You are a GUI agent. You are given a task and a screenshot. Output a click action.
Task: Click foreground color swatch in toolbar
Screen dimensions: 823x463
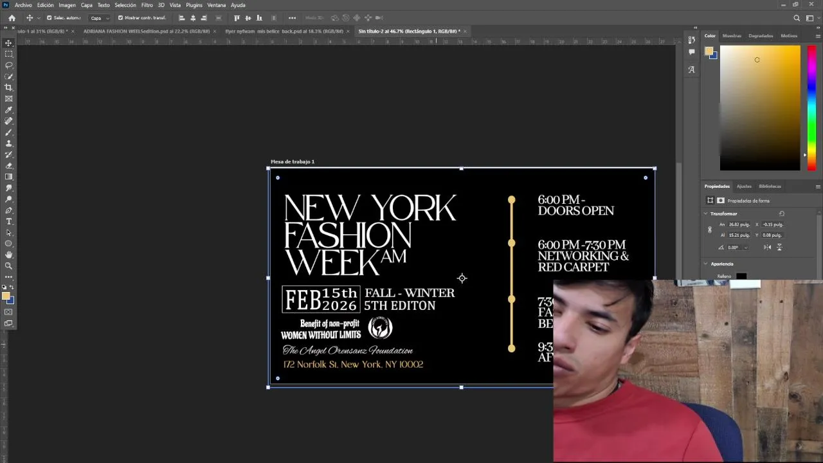[6, 296]
